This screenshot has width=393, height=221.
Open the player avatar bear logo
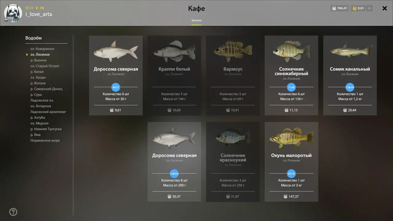[x=13, y=13]
